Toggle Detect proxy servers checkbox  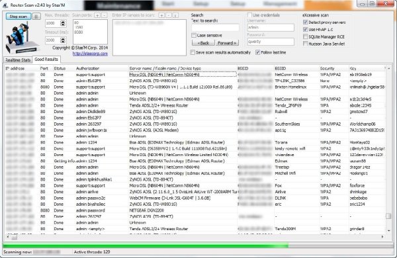click(x=305, y=22)
